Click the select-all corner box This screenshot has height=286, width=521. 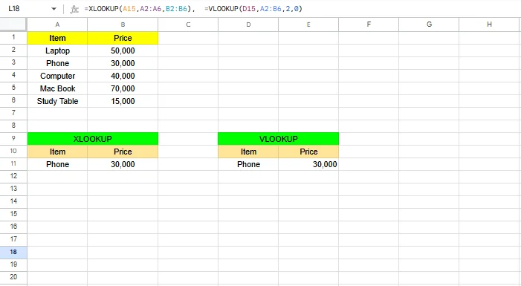(x=13, y=25)
